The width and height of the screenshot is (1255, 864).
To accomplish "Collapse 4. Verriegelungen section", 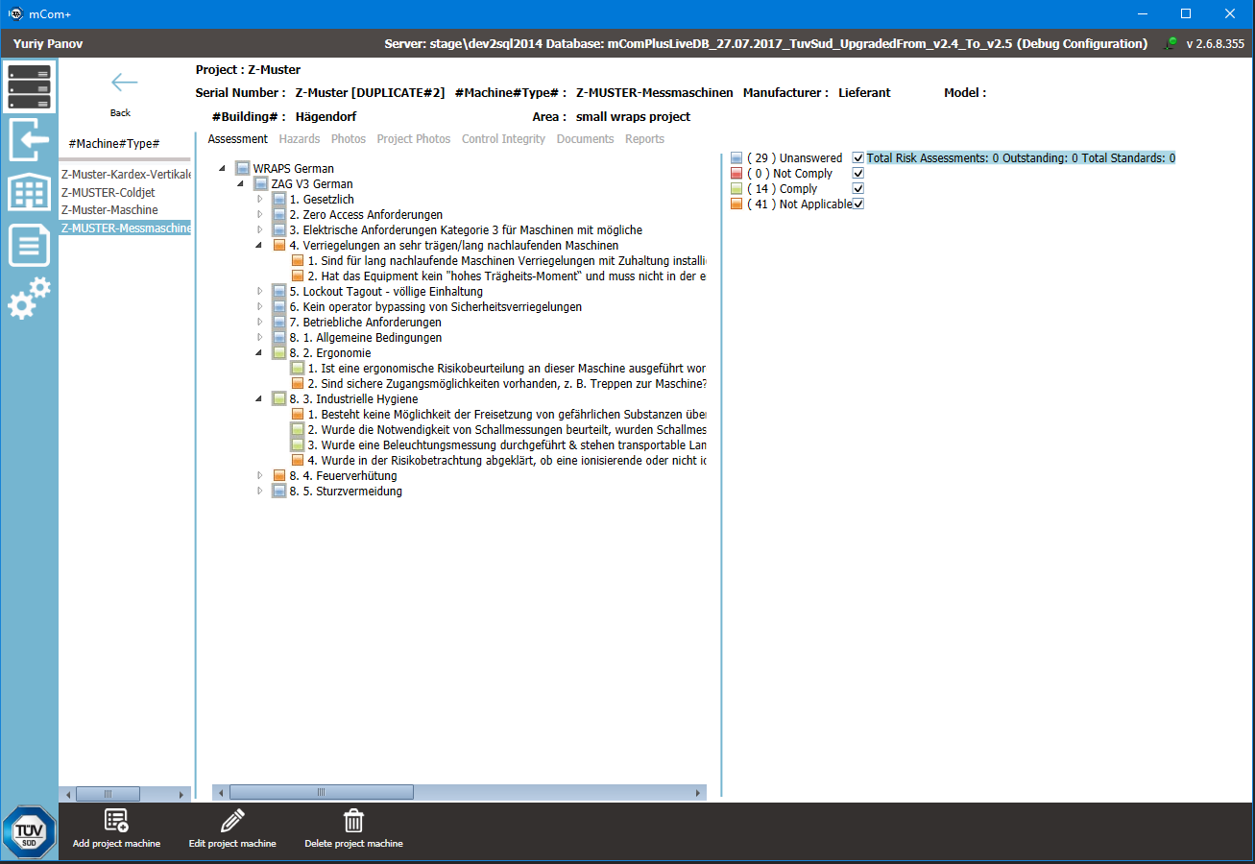I will [x=260, y=246].
